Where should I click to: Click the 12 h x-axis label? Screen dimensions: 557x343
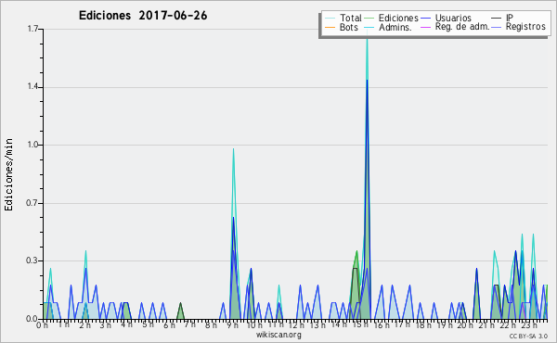pos(297,324)
